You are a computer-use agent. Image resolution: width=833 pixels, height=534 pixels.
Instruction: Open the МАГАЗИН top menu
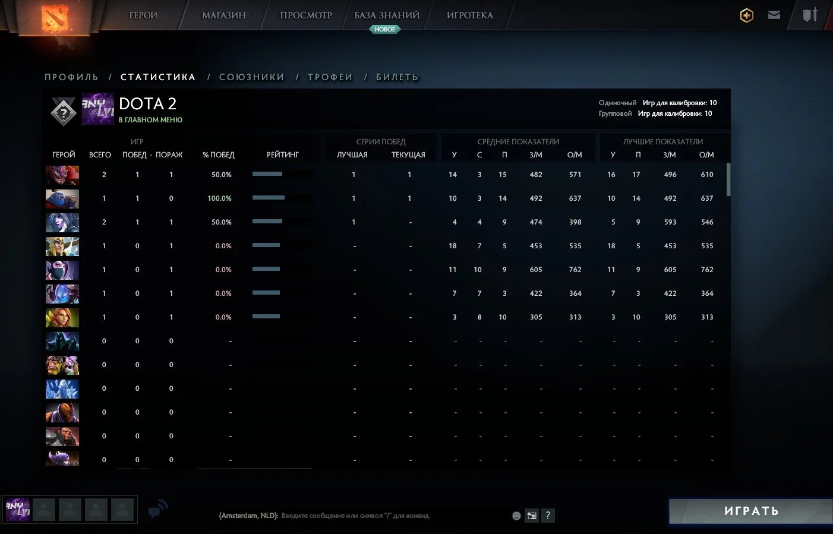(224, 15)
